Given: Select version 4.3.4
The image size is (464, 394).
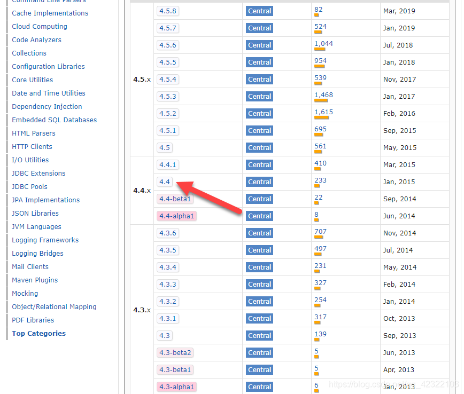Looking at the screenshot, I should coord(168,267).
